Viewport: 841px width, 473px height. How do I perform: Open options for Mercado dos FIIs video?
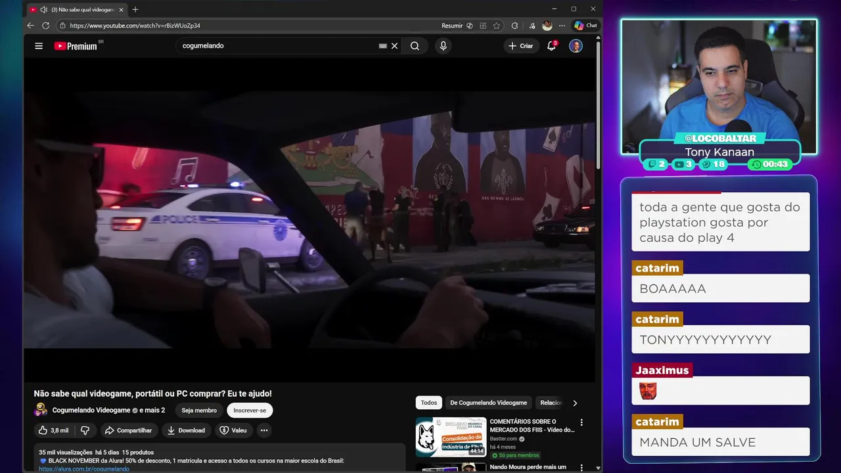pyautogui.click(x=581, y=422)
